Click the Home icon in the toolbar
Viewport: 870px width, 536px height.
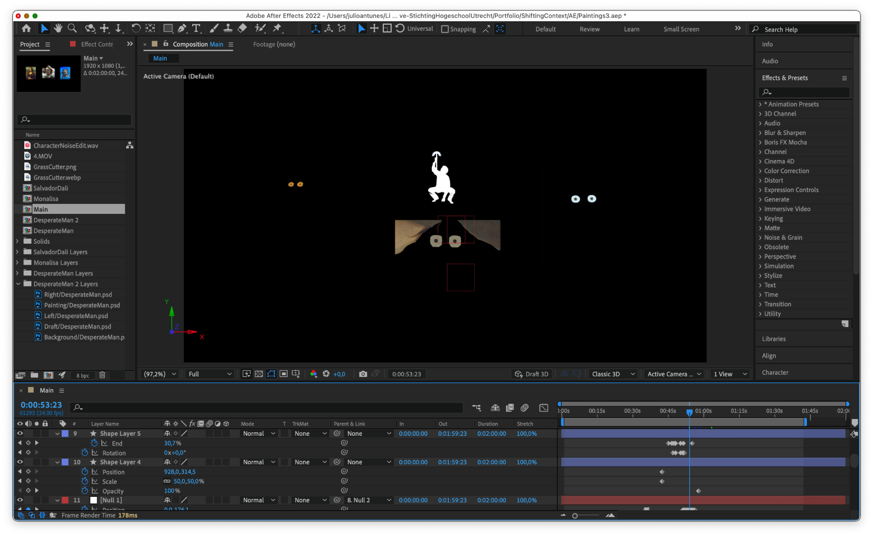26,29
